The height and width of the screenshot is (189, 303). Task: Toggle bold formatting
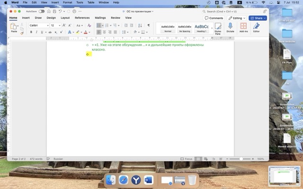(31, 32)
